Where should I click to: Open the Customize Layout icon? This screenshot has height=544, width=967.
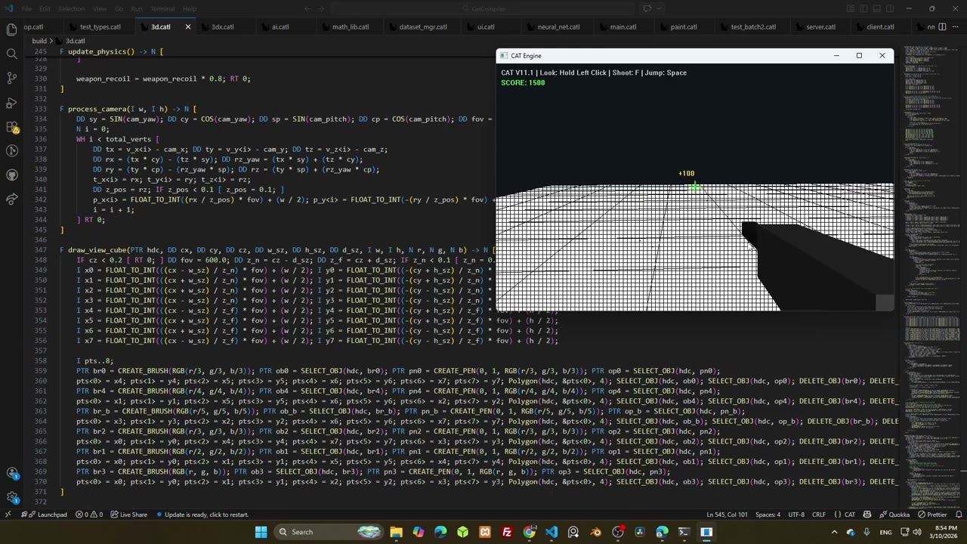point(851,8)
